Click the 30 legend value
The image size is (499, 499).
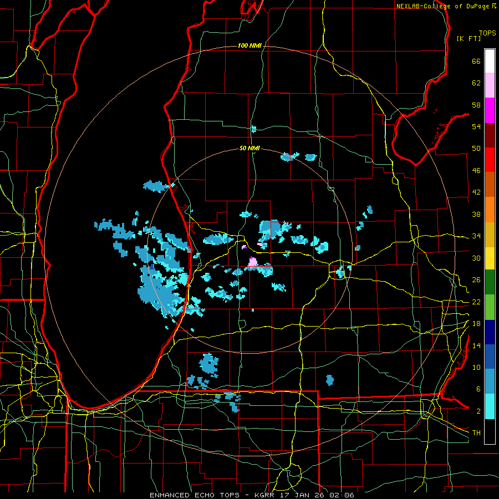[x=476, y=258]
